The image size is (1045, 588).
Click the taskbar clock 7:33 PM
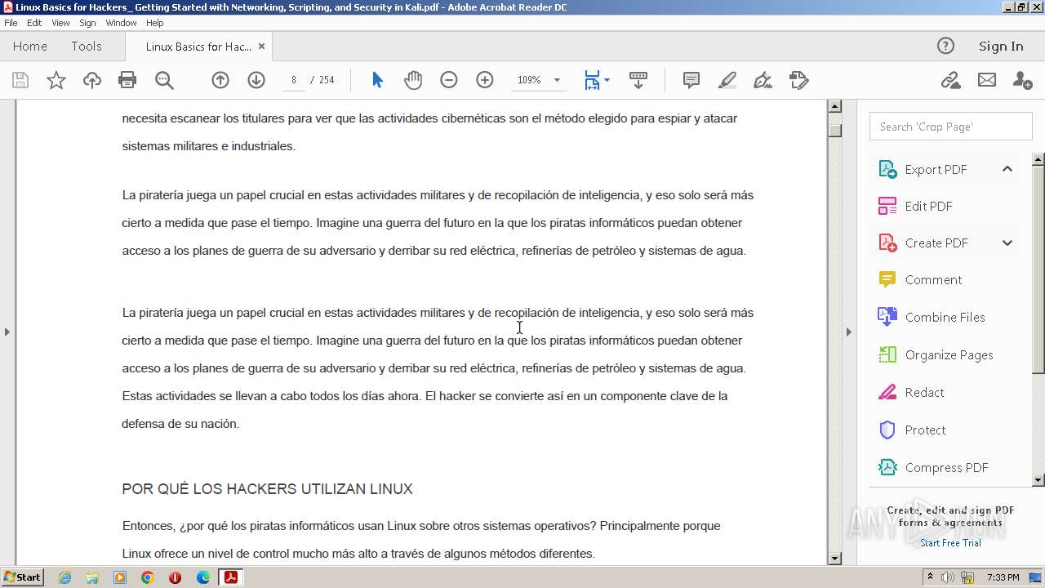[x=1003, y=577]
